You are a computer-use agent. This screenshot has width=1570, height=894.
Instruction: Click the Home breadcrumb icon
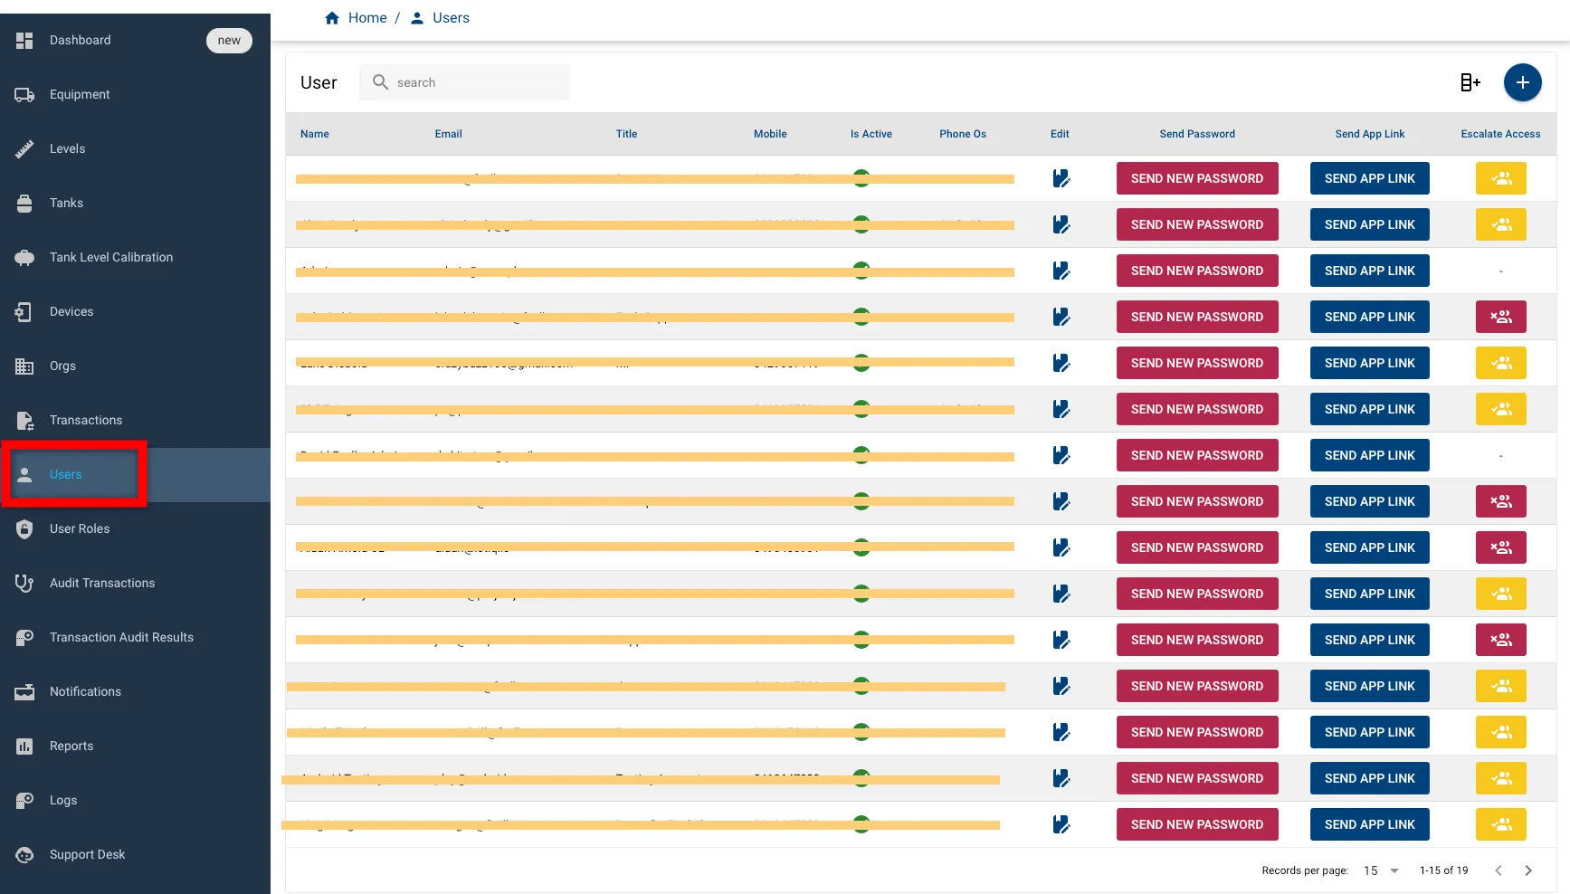tap(332, 18)
